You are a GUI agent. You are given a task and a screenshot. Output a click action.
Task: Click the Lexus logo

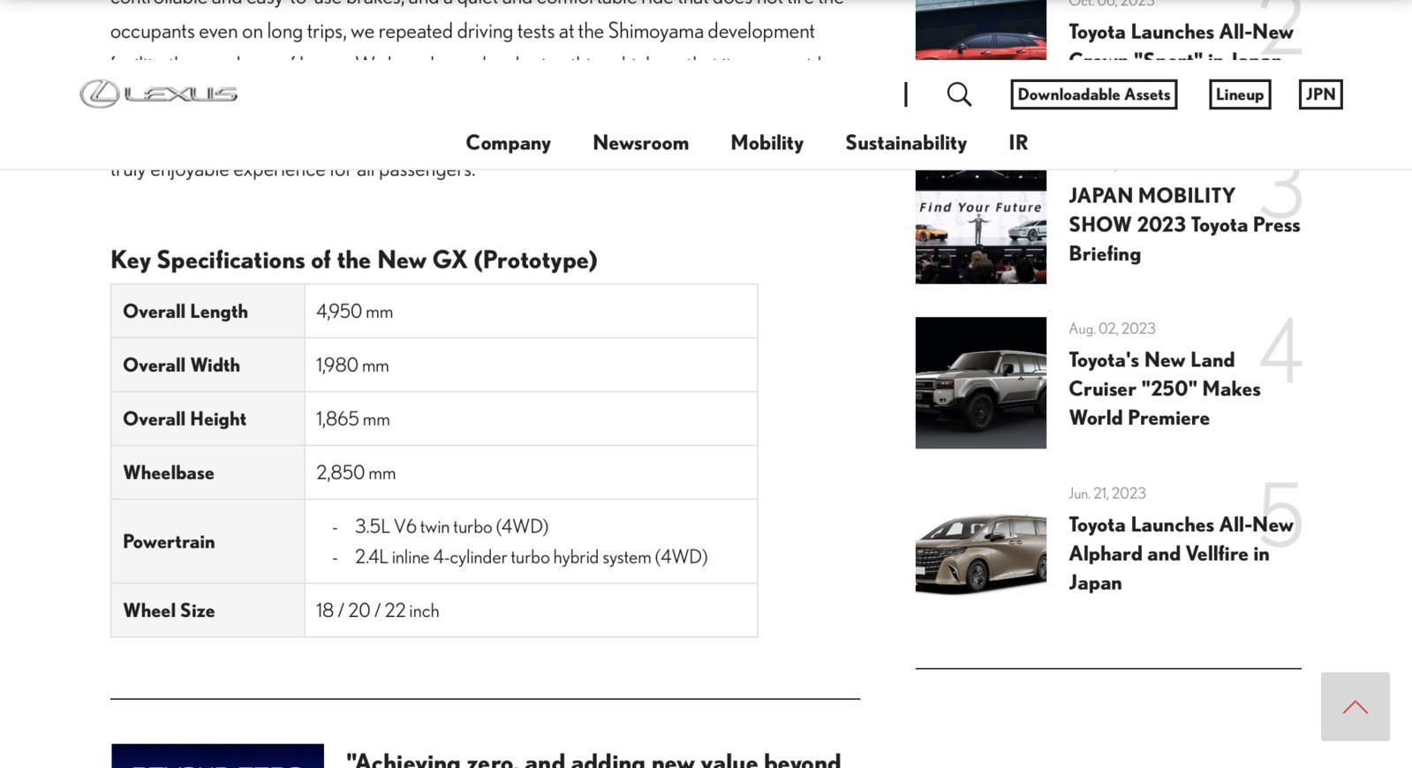tap(159, 94)
